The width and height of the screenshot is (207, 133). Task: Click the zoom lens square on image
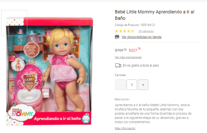point(14,23)
